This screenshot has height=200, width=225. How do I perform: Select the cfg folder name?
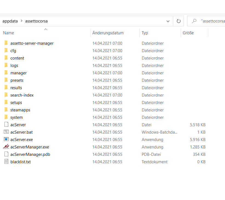[x=13, y=51]
